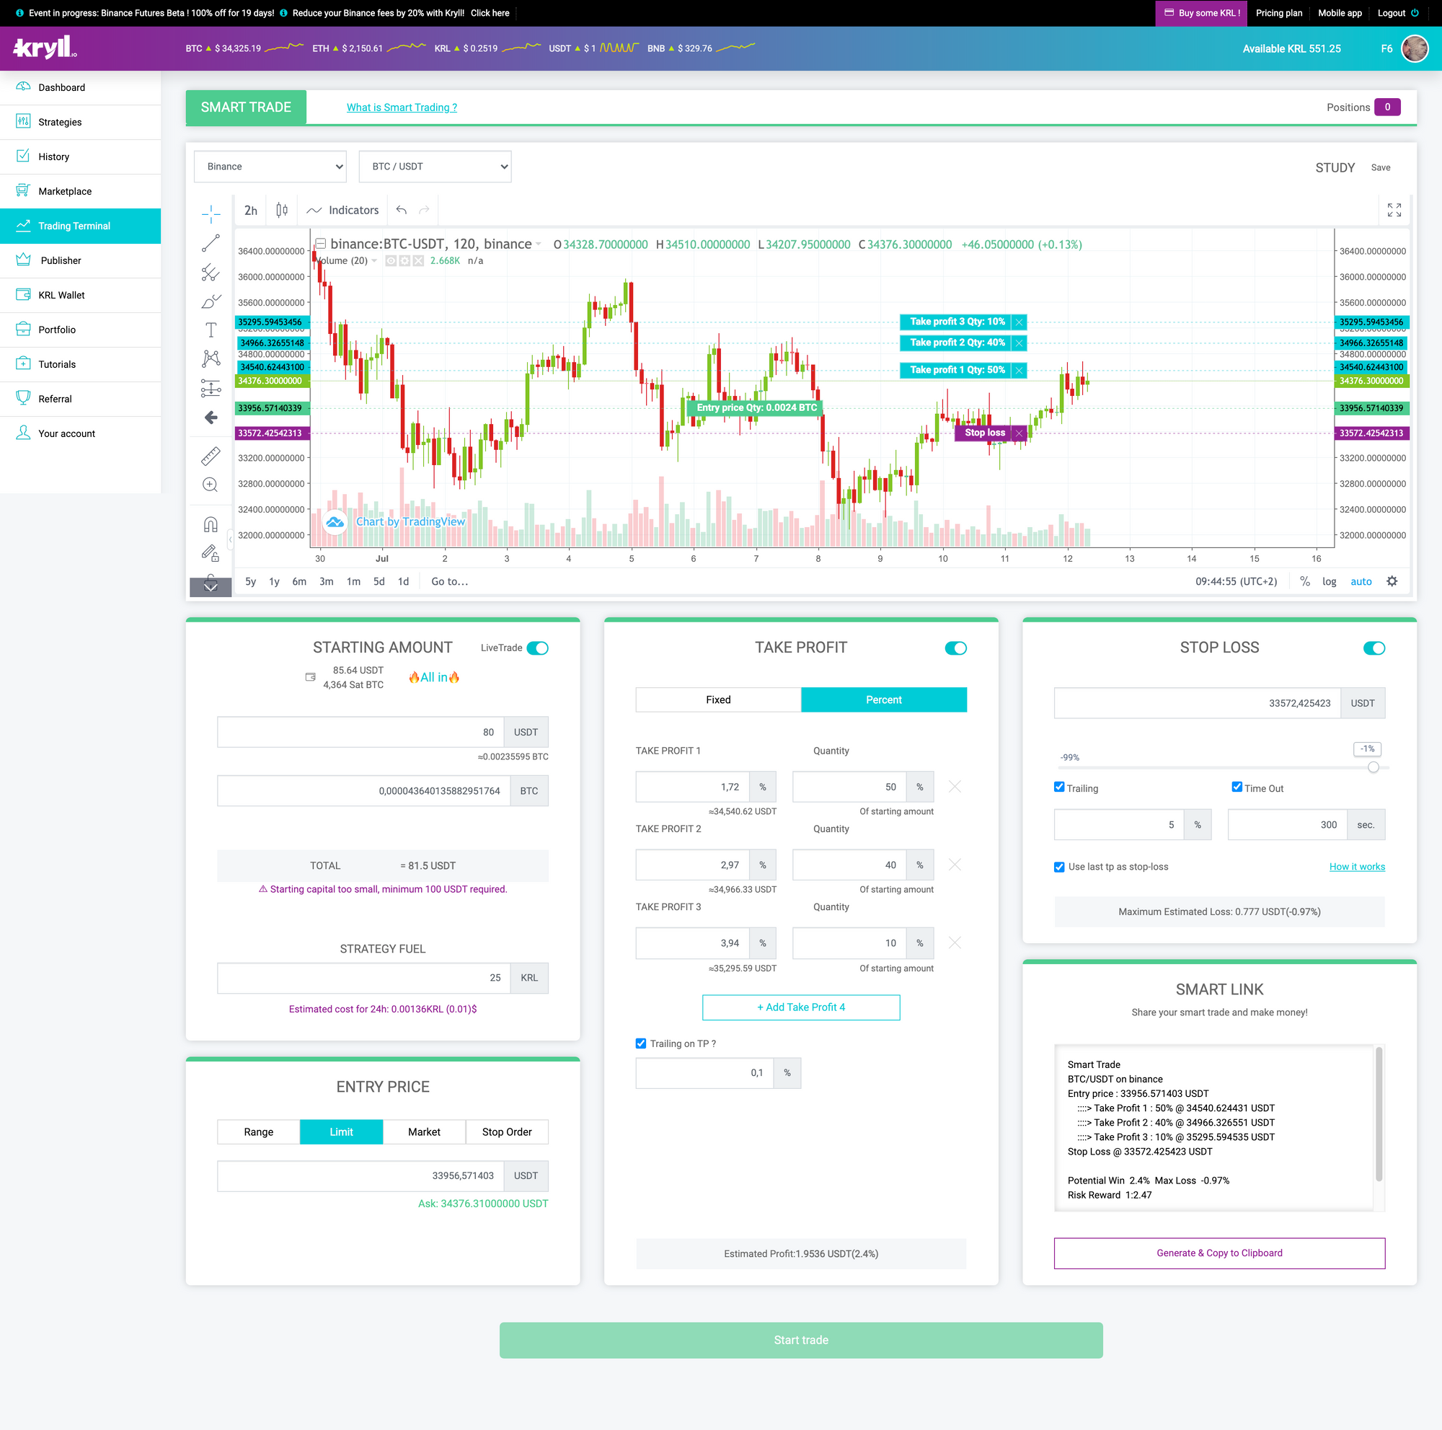Select the Fixed take profit tab
This screenshot has height=1430, width=1442.
pos(718,700)
